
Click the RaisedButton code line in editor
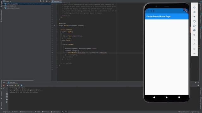tap(87, 53)
